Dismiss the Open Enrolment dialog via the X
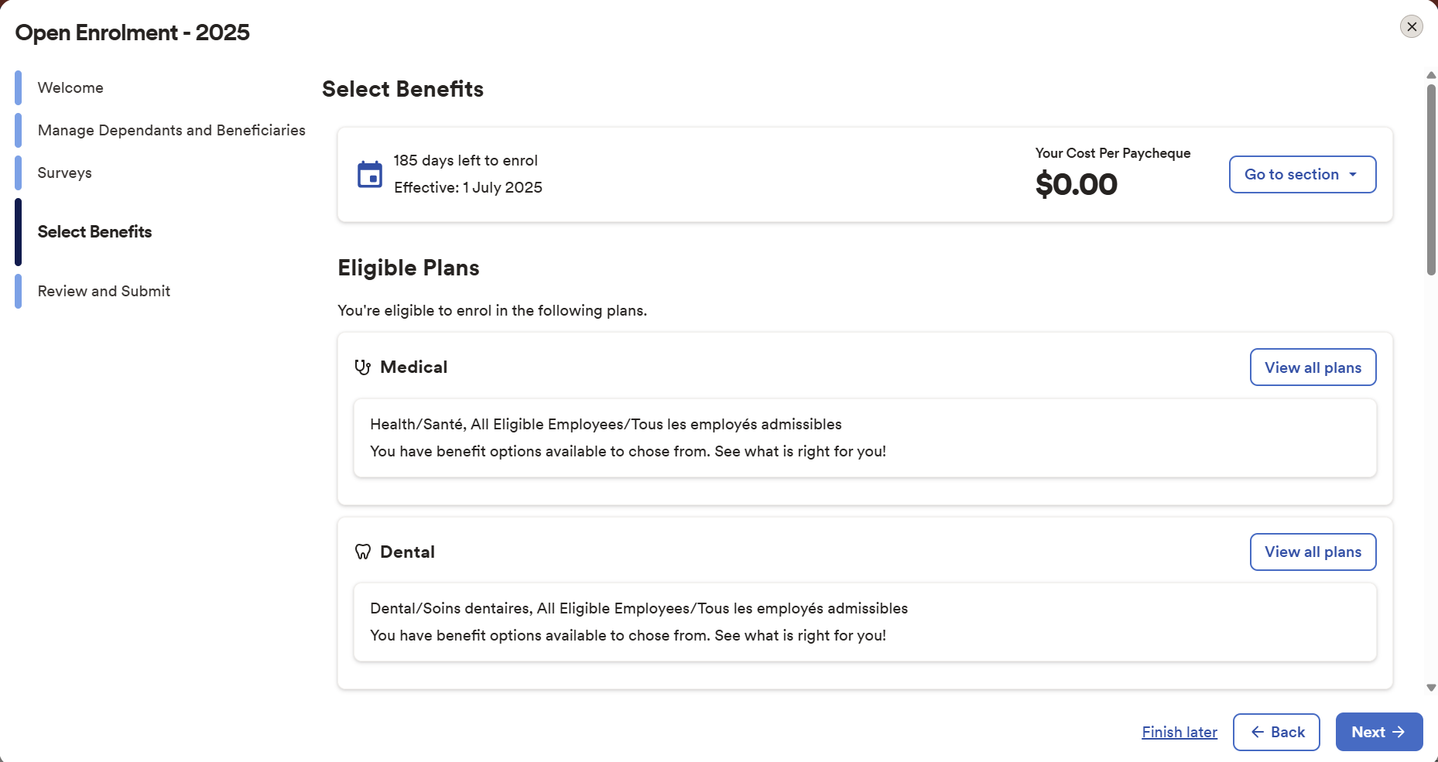 [x=1412, y=26]
